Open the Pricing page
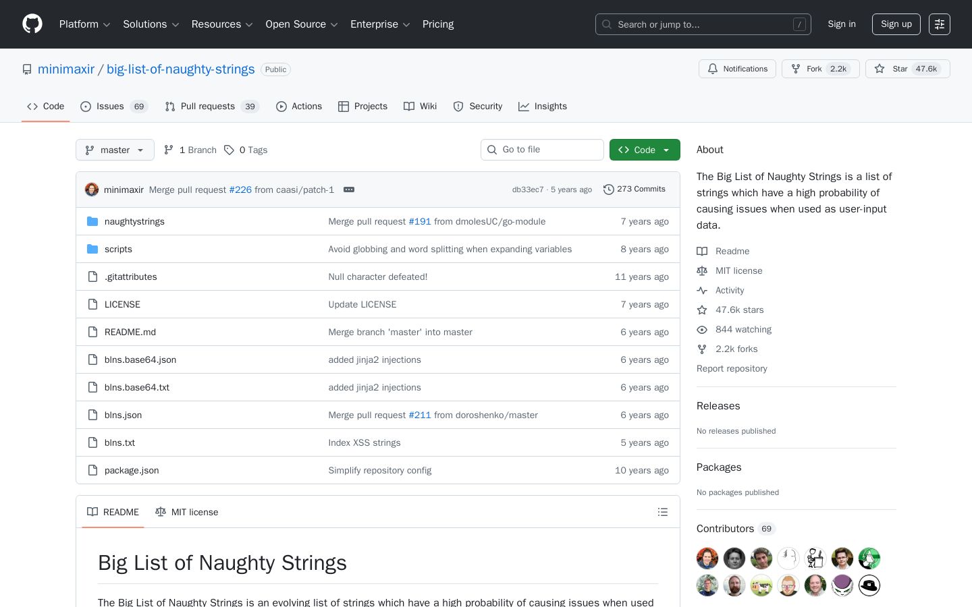The width and height of the screenshot is (972, 607). tap(438, 24)
